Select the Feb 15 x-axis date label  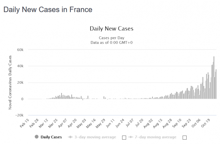click(25, 123)
